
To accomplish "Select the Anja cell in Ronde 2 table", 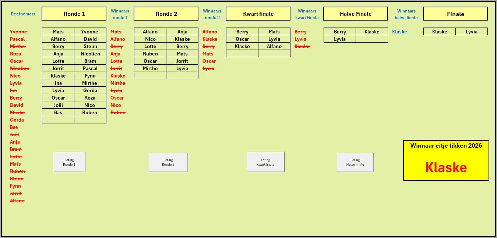I will (182, 32).
